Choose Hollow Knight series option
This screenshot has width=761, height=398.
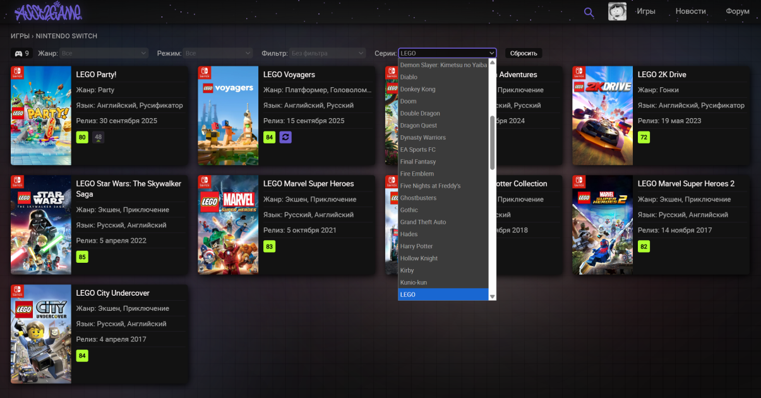point(443,258)
